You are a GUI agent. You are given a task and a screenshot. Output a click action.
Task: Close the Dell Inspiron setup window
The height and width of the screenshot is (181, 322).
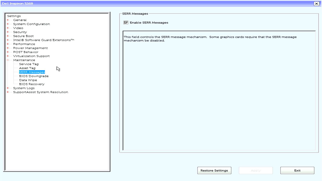point(316,4)
